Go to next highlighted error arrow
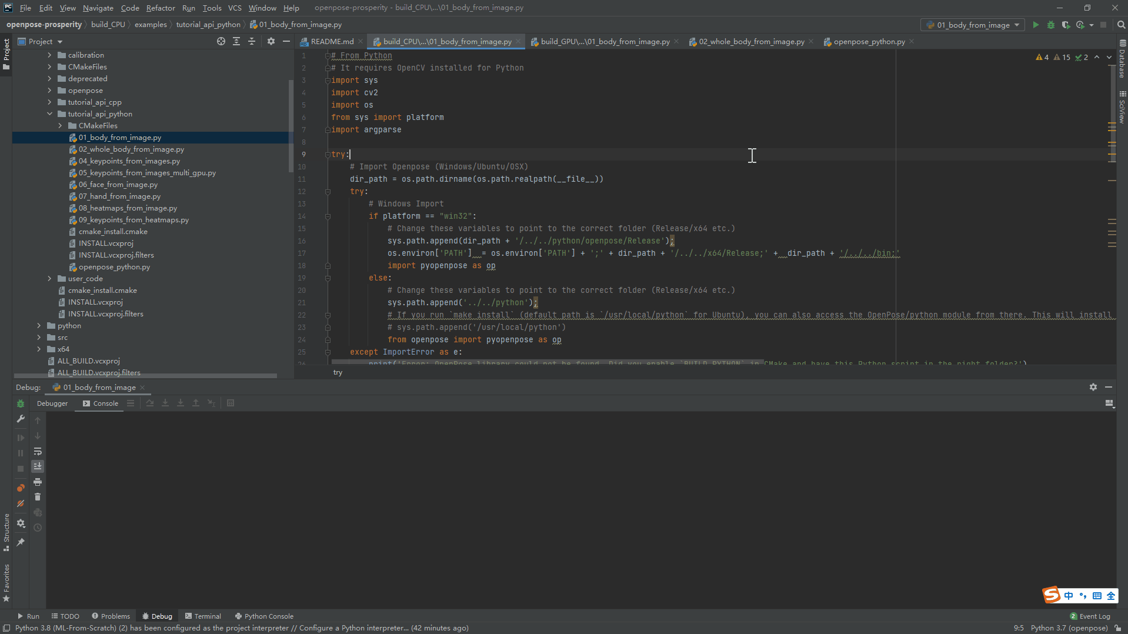The width and height of the screenshot is (1128, 634). pos(1109,57)
